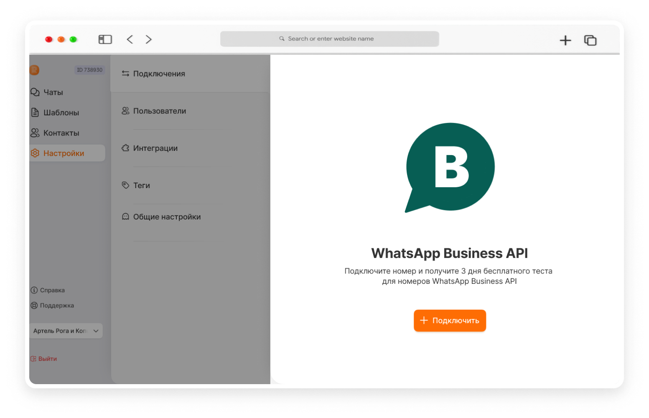Click the WhatsApp Business logo
Viewport: 649px width, 418px height.
click(x=450, y=167)
